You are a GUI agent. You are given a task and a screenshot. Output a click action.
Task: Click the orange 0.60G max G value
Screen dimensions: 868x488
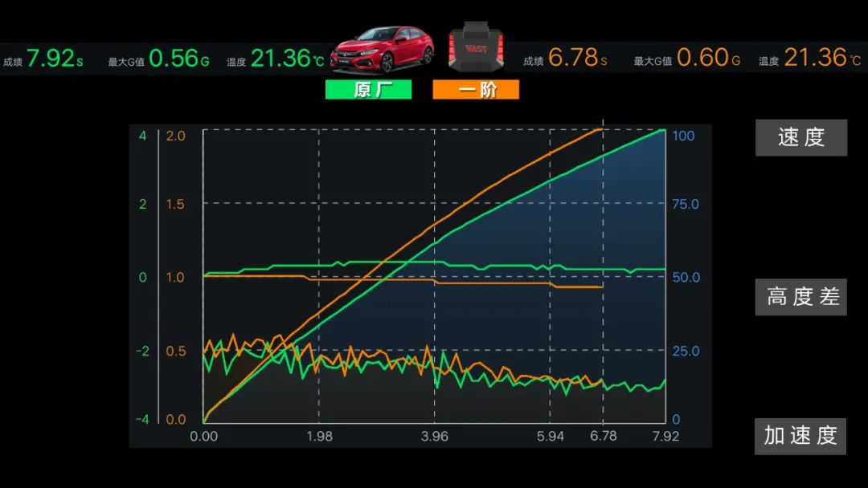click(707, 59)
